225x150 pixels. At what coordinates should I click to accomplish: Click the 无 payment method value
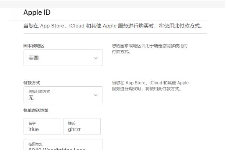pos(31,98)
